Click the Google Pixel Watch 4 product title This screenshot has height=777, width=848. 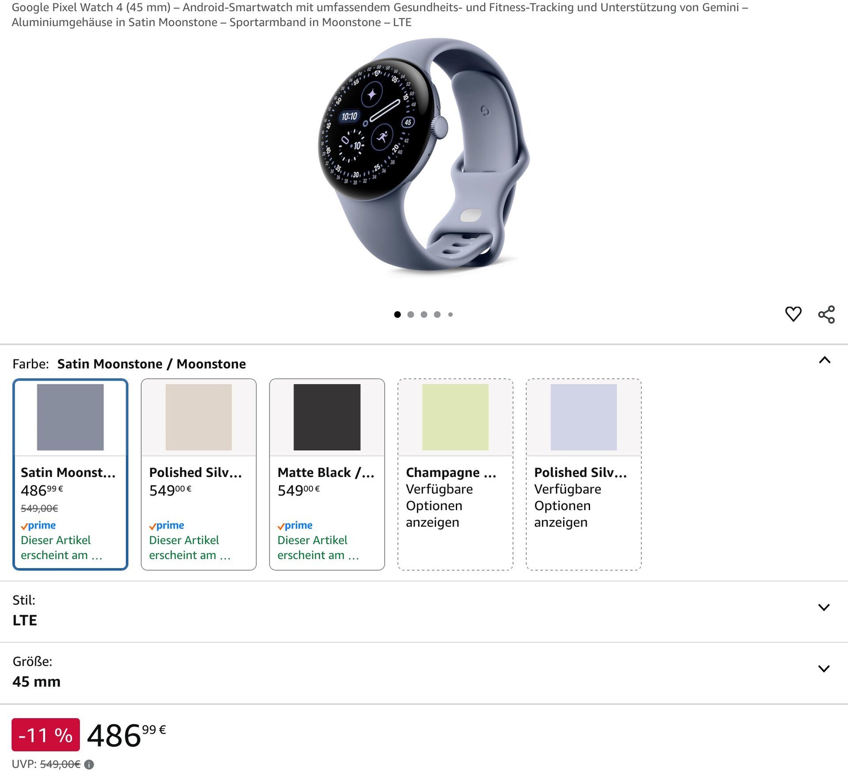pyautogui.click(x=380, y=15)
